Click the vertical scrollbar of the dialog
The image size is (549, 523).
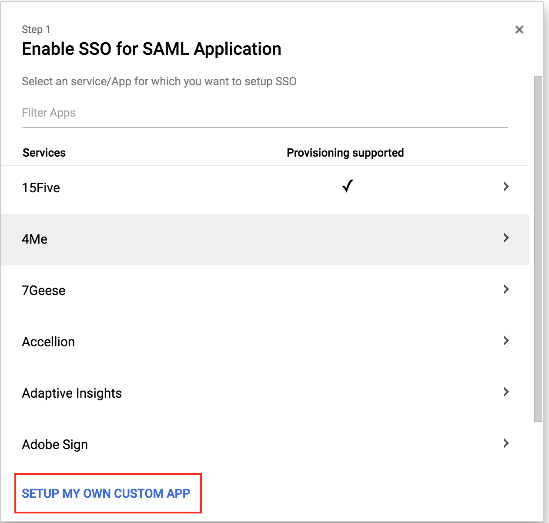click(x=538, y=248)
